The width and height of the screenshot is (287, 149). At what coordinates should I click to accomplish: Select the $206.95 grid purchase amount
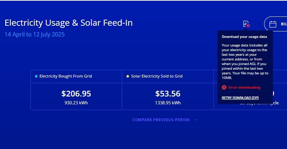[x=76, y=94]
